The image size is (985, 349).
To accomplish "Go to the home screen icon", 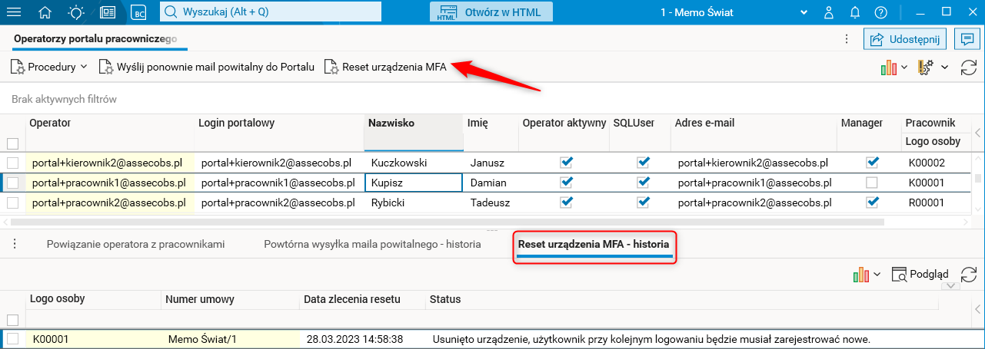I will point(45,12).
